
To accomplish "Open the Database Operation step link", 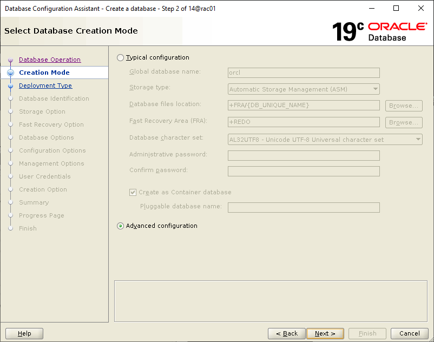I will point(50,60).
